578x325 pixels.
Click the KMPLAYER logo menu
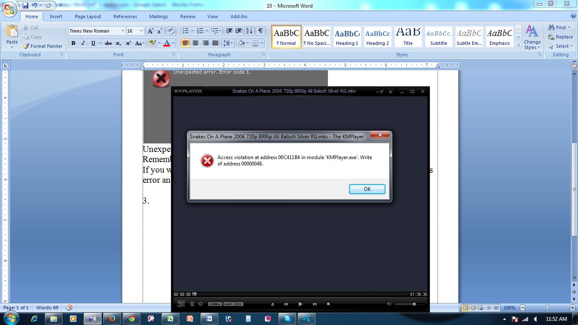point(188,91)
